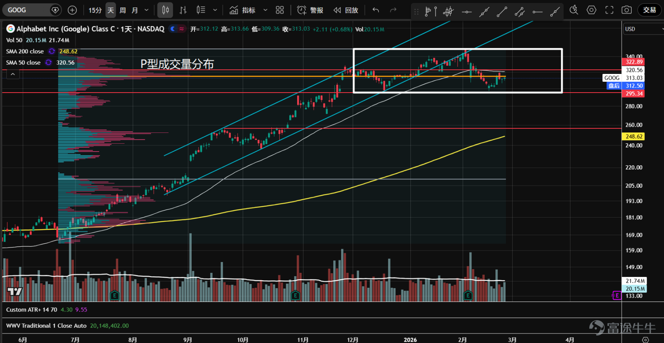This screenshot has height=343, width=664.
Task: Click the February earnings E marker
Action: click(x=468, y=295)
